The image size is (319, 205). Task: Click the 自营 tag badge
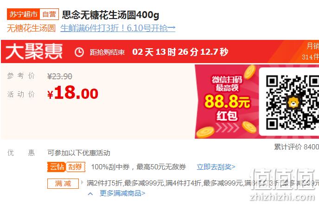click(x=49, y=14)
